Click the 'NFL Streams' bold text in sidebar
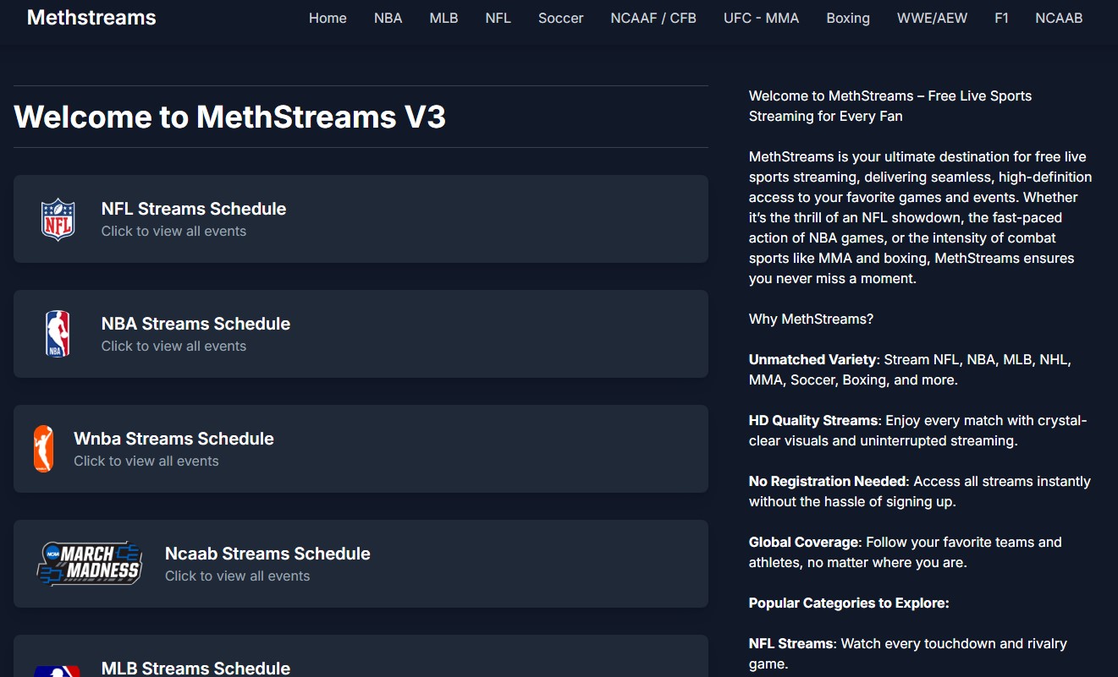The width and height of the screenshot is (1118, 677). pos(791,643)
